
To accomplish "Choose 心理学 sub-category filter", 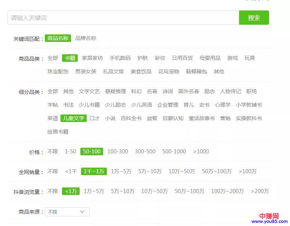I will point(223,105).
